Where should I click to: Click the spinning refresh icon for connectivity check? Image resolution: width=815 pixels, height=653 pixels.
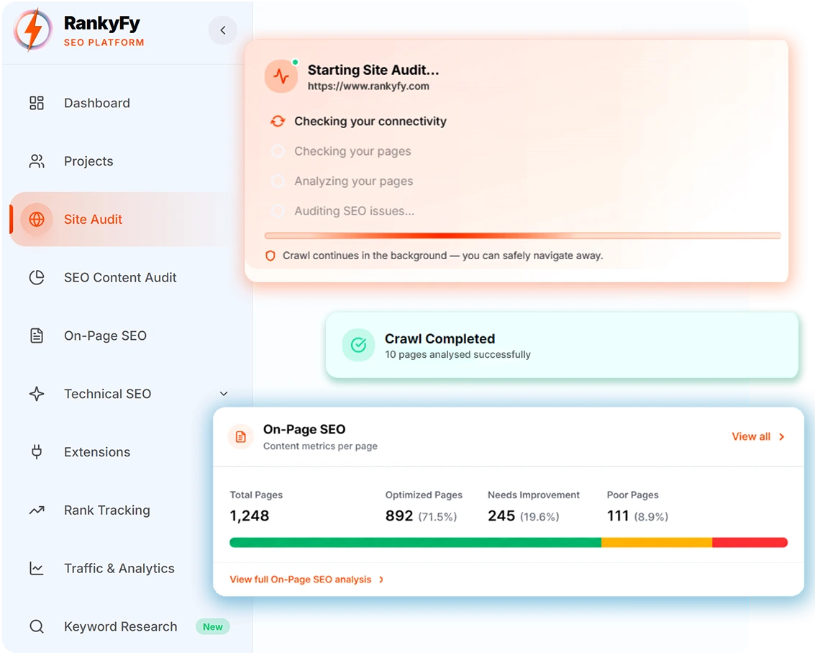278,121
